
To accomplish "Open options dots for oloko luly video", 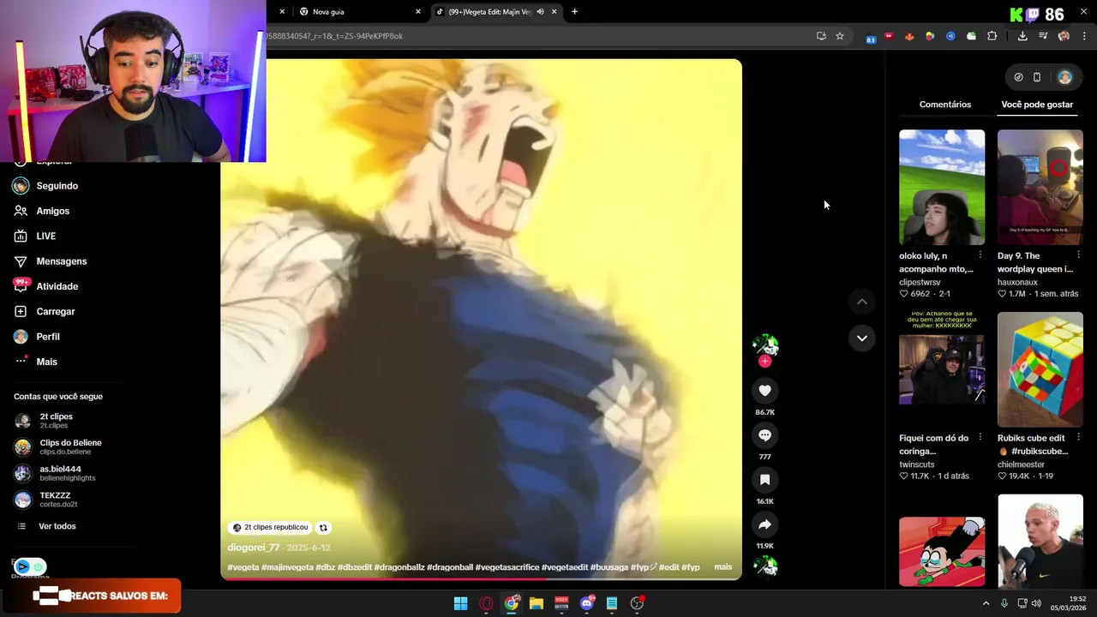I will pyautogui.click(x=980, y=255).
